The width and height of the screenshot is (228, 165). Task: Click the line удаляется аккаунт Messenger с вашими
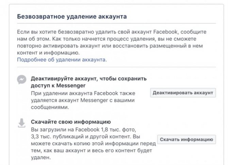(x=83, y=100)
